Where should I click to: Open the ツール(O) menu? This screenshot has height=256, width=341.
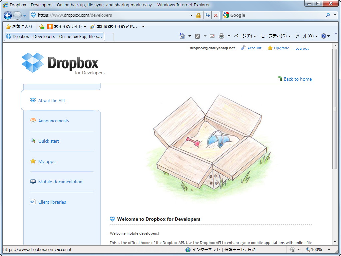[x=306, y=36]
